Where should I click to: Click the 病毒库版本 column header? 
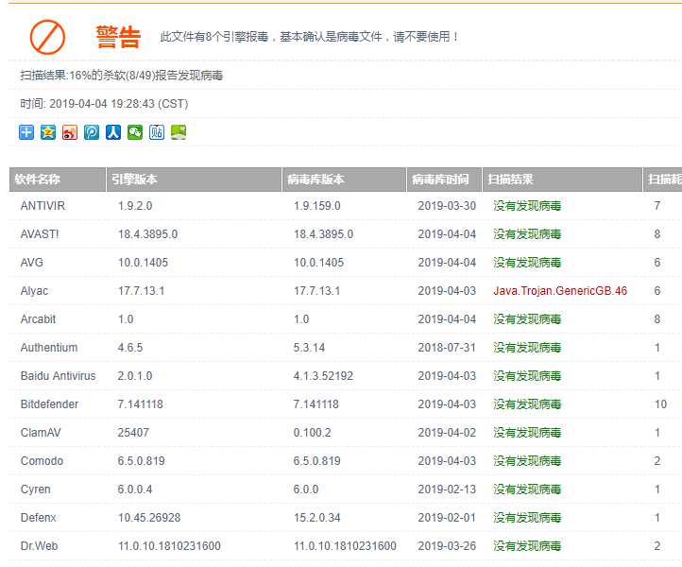(x=344, y=180)
